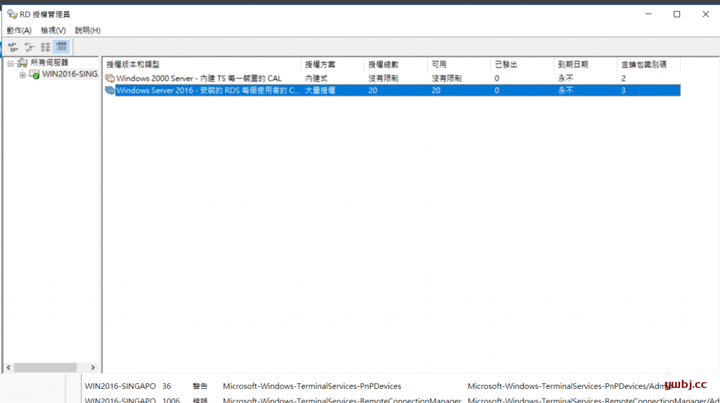720x403 pixels.
Task: Sort by 授權總數 column header
Action: pos(395,65)
